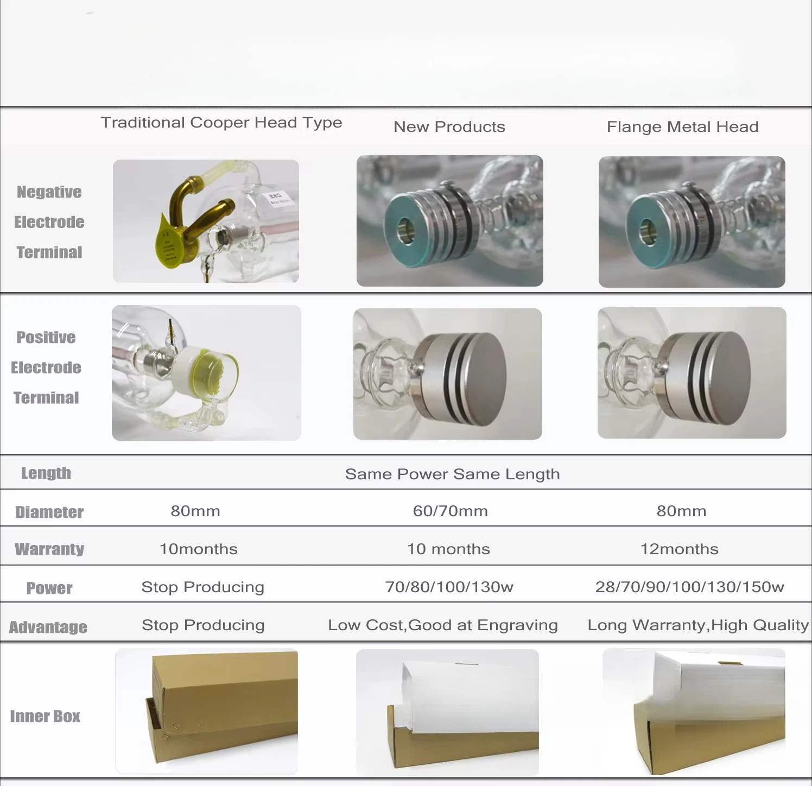812x786 pixels.
Task: Select the Traditional Cooper Head inner box image
Action: pos(207,712)
